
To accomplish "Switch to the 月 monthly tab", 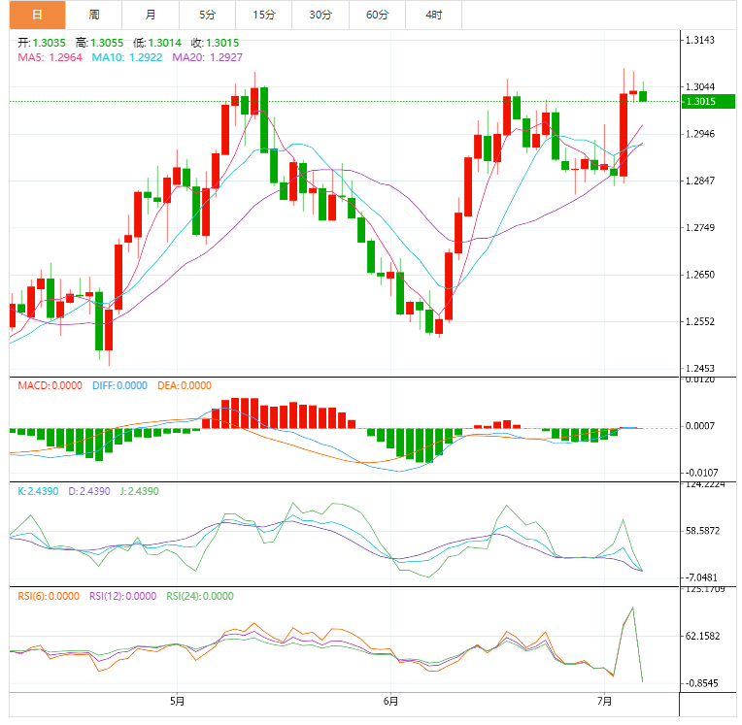I will (x=150, y=15).
